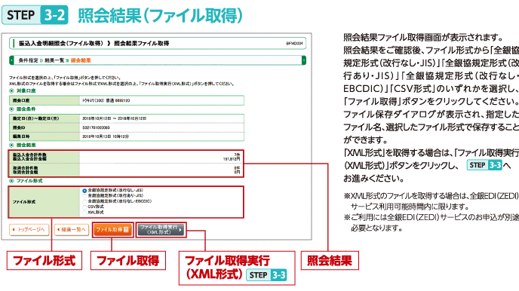Click the orange 照会結果 step in progress bar
The image size is (519, 291).
click(81, 60)
